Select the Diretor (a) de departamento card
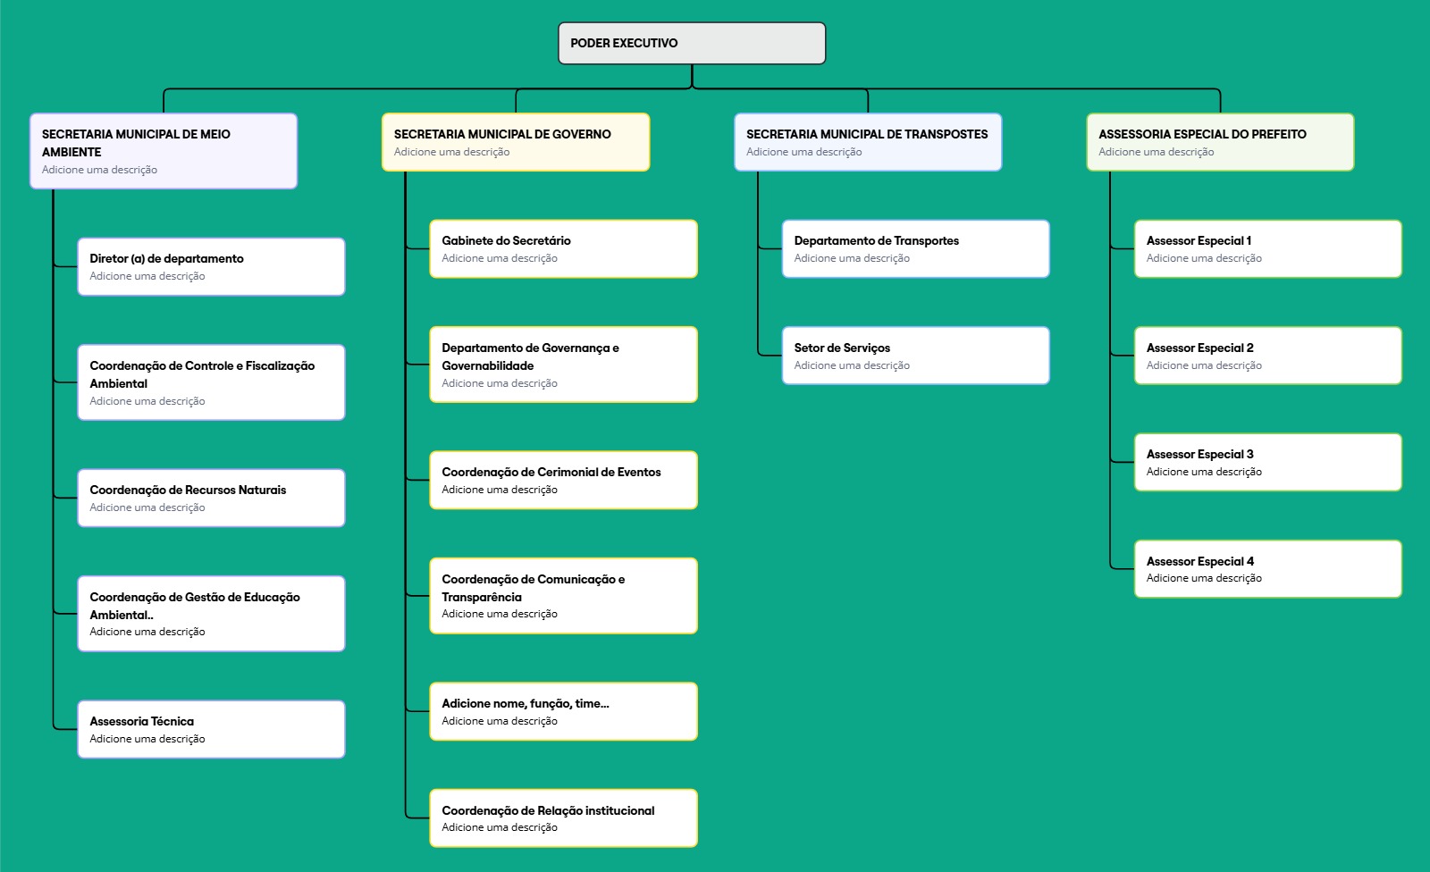The image size is (1430, 872). [211, 265]
